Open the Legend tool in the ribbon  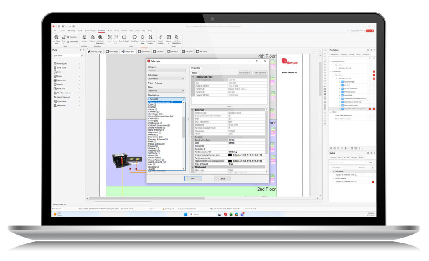[169, 36]
